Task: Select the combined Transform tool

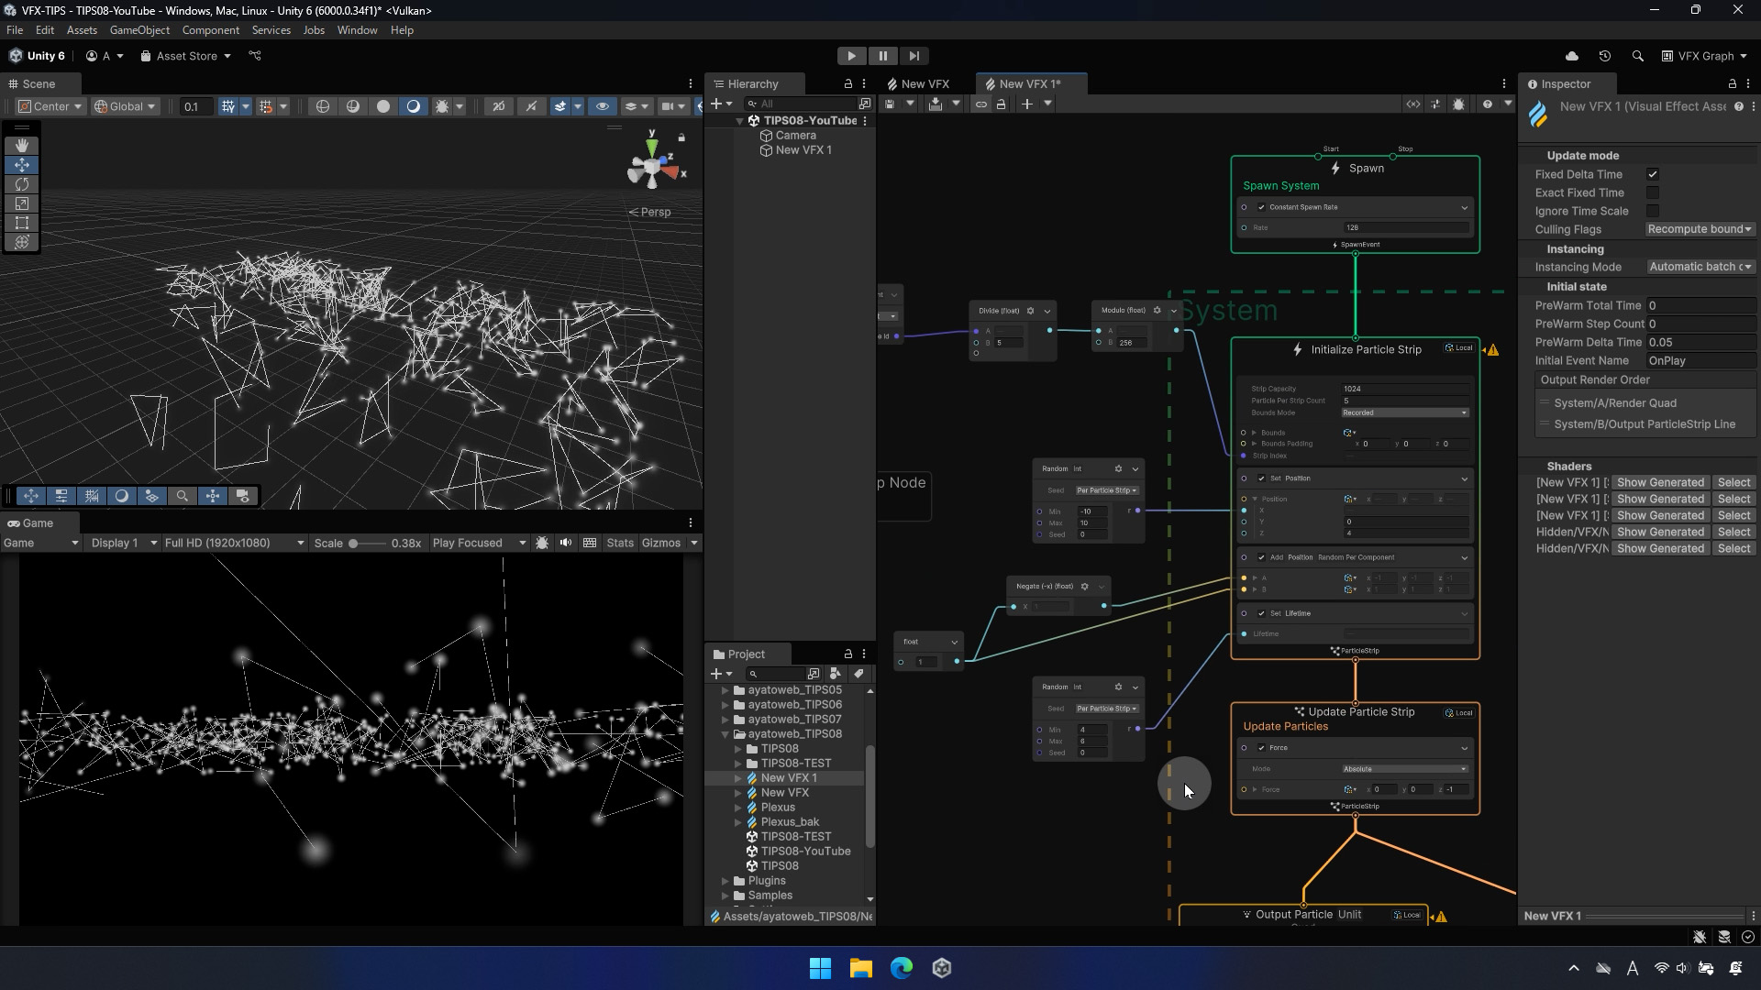Action: (22, 242)
